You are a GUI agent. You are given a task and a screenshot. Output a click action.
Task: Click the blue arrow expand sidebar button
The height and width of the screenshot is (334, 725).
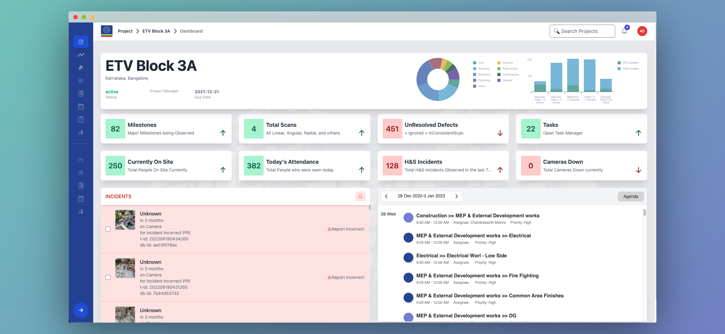81,310
